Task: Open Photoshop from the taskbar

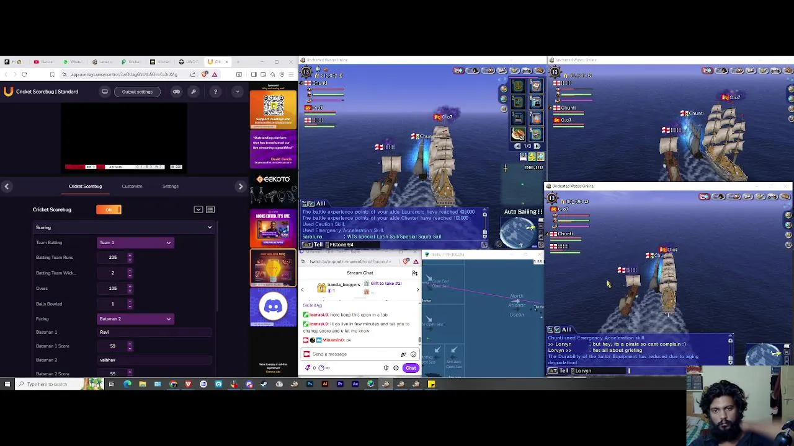Action: point(310,384)
